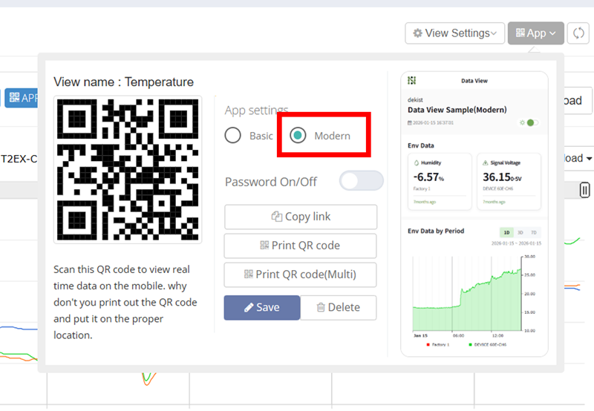594x411 pixels.
Task: Click the blue APP QR button at left
Action: pyautogui.click(x=21, y=97)
